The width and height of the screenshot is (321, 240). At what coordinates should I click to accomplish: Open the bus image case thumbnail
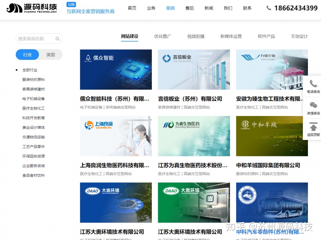pyautogui.click(x=272, y=203)
